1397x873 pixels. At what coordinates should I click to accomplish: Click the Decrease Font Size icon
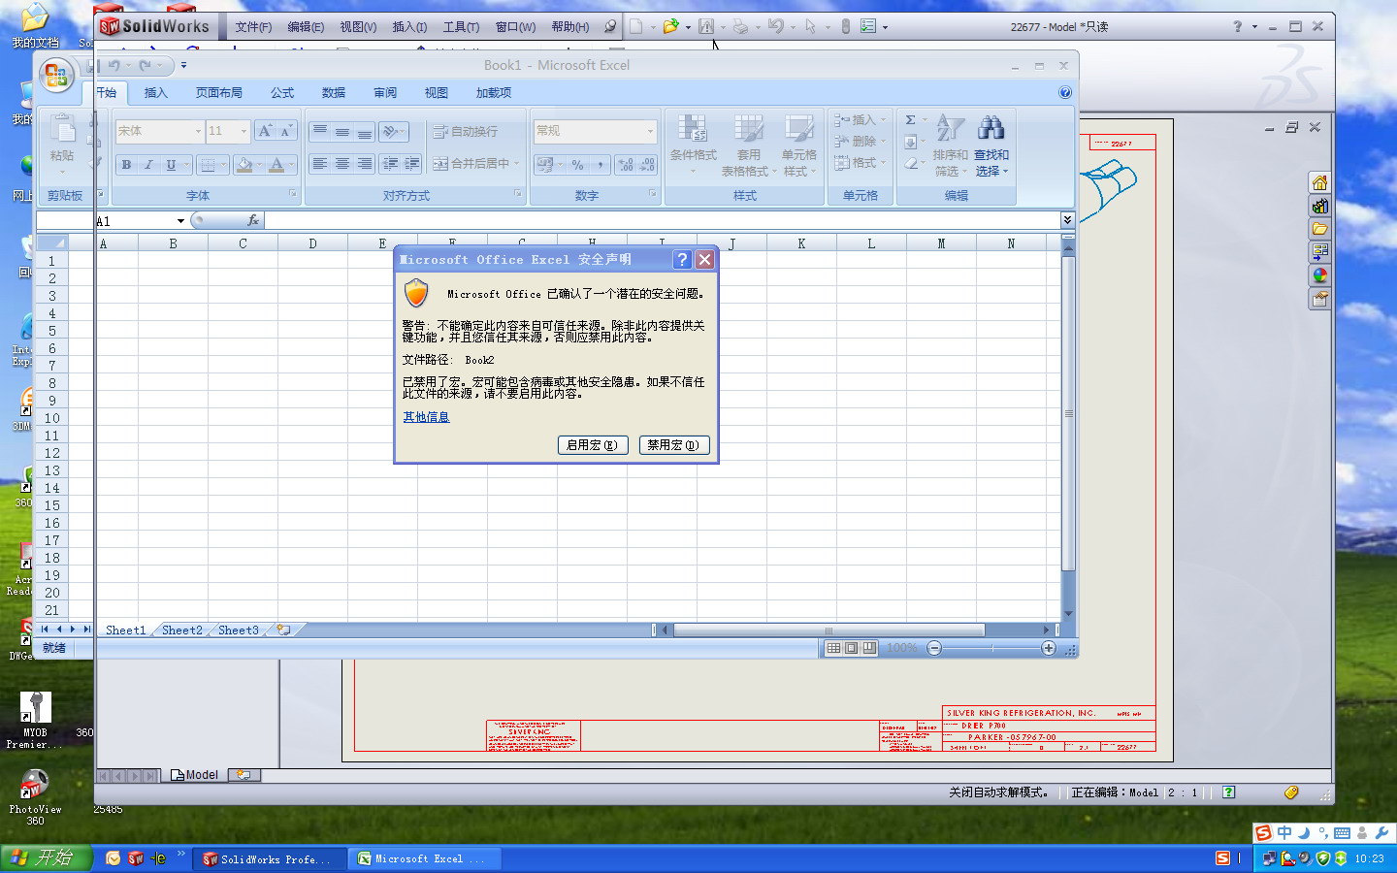pos(286,131)
